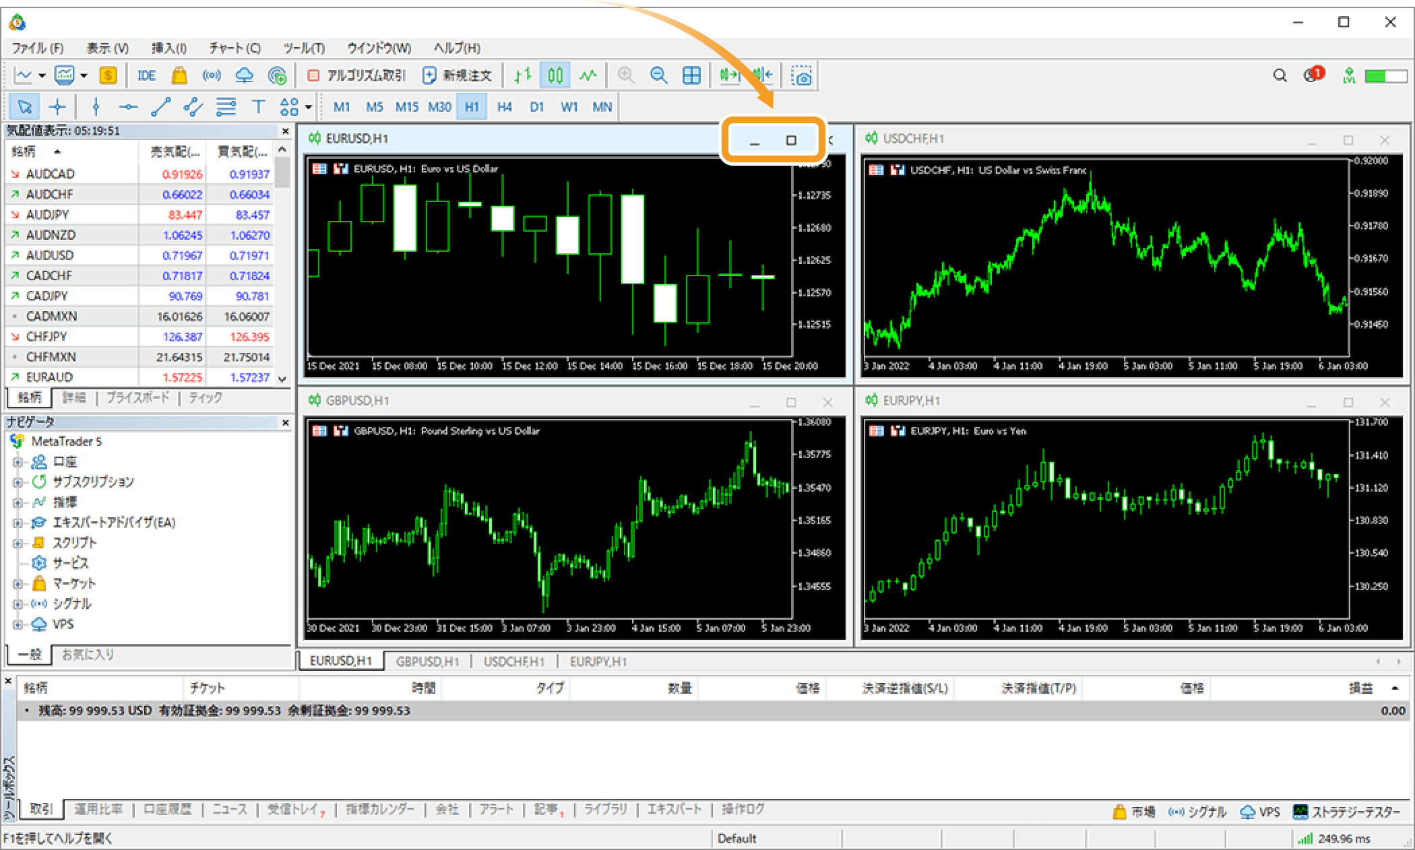Click the zoom out magnifier icon
1415x850 pixels.
tap(658, 75)
